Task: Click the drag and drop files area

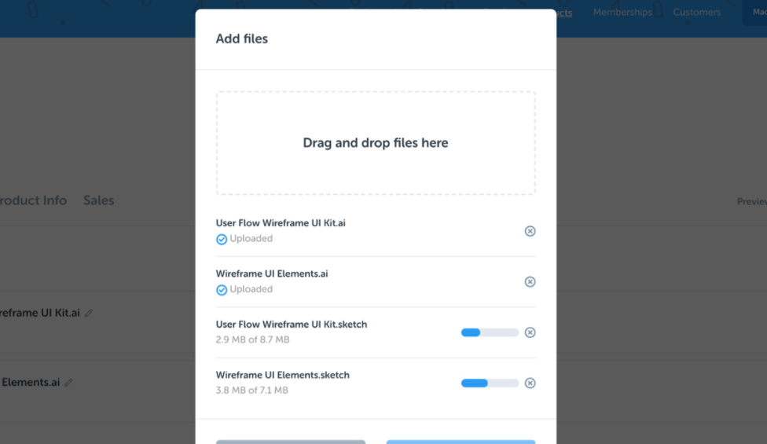Action: click(x=376, y=143)
